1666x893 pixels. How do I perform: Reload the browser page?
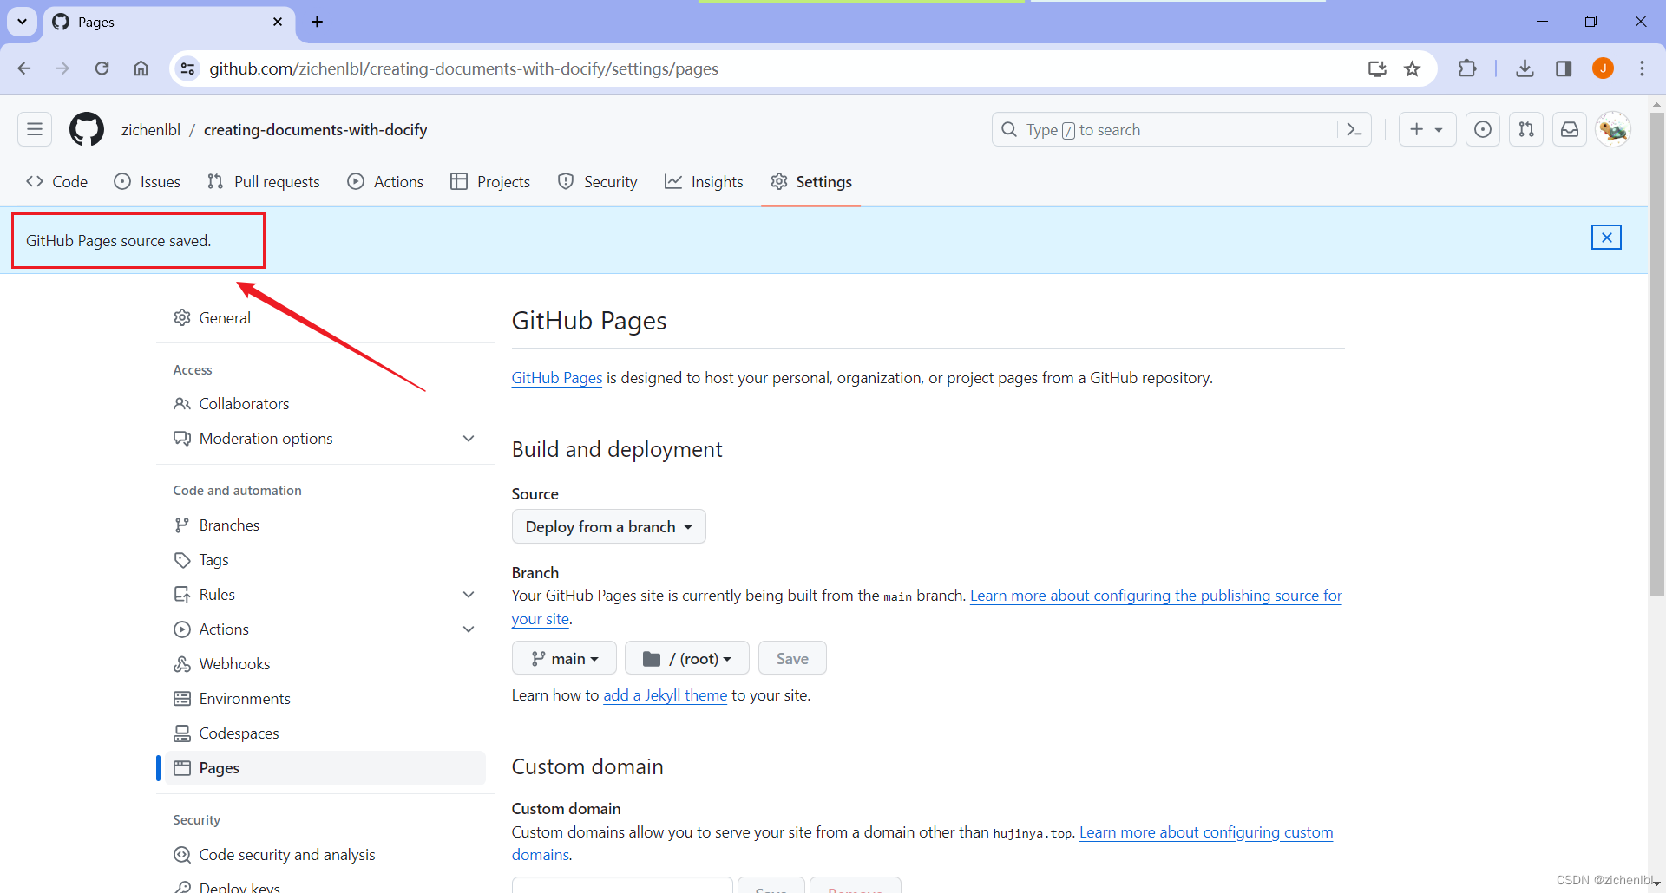click(x=102, y=68)
